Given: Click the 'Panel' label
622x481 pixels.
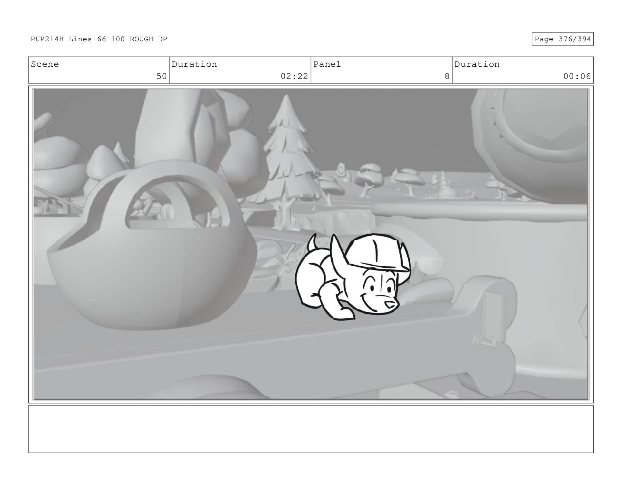Looking at the screenshot, I should click(x=327, y=64).
